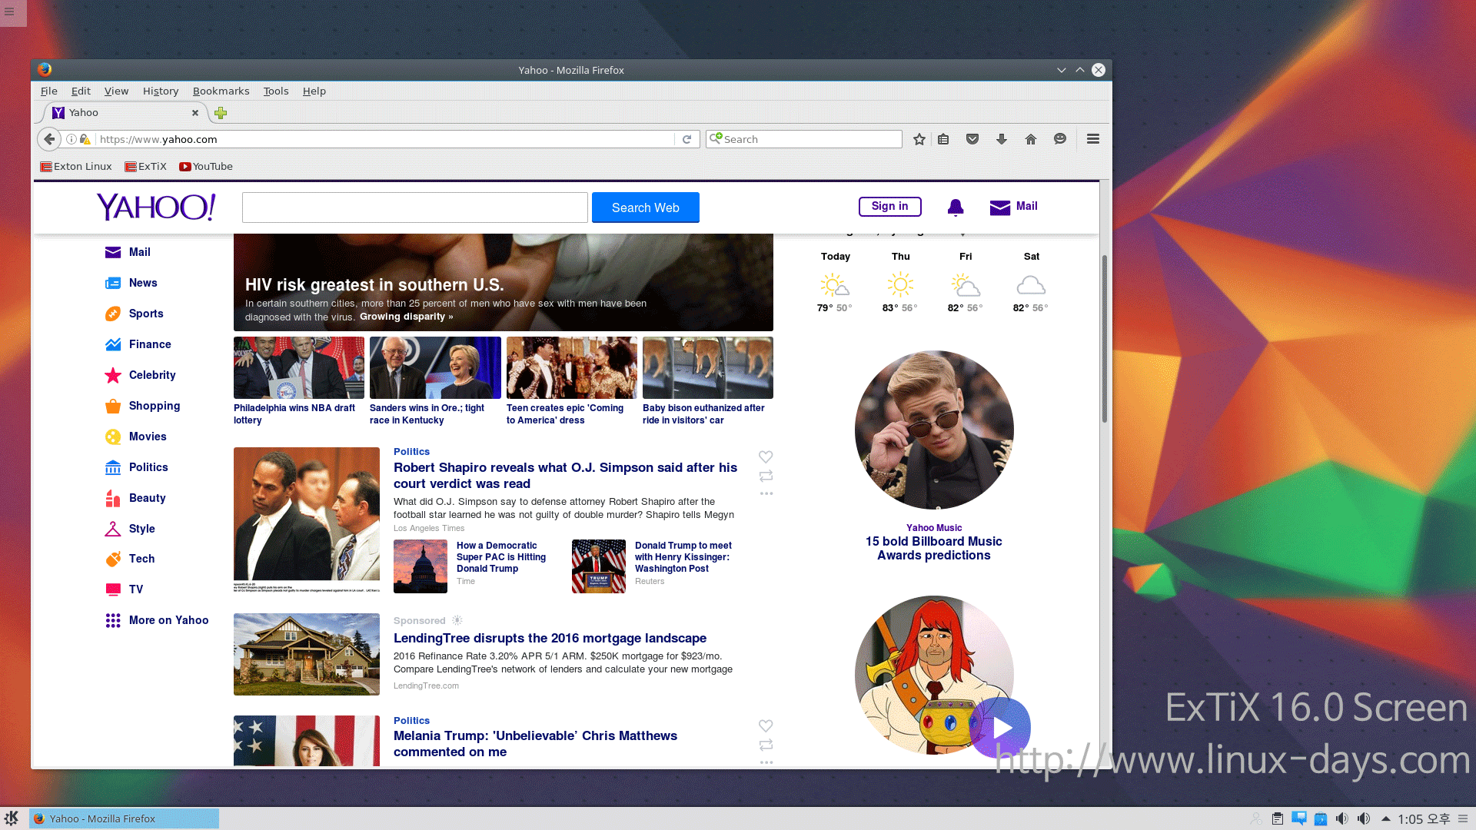Open 15 bold Billboard Music Awards predictions
1476x830 pixels.
tap(934, 548)
